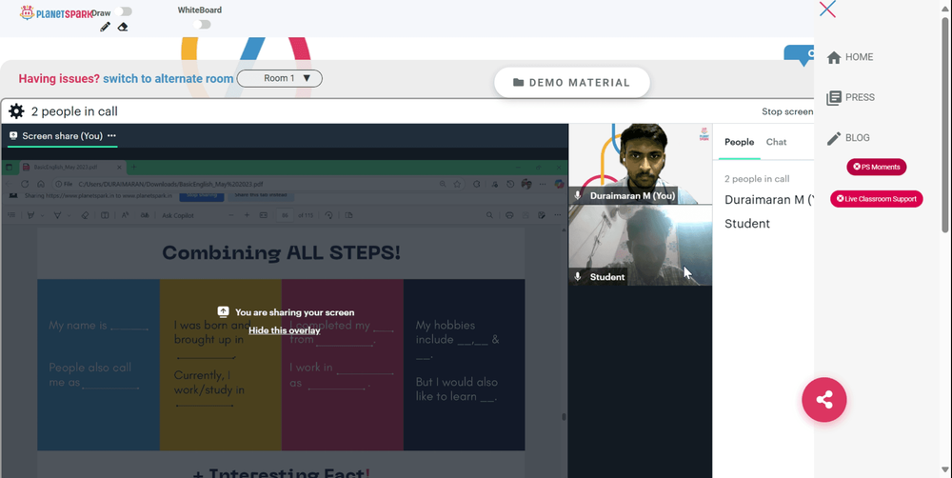
Task: Open HOME from the side menu
Action: point(850,57)
